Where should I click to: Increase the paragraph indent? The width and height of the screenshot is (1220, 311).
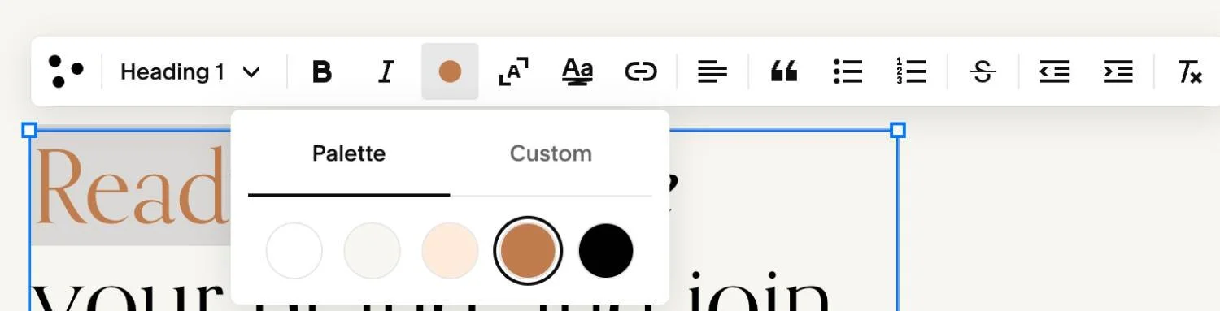pyautogui.click(x=1118, y=71)
